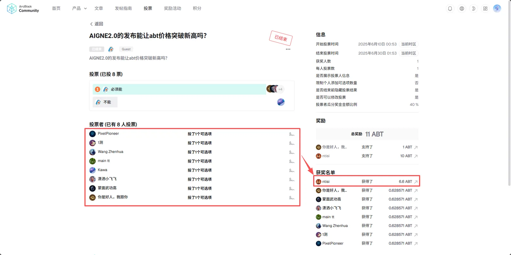This screenshot has height=255, width=511.
Task: Open transaction arrow for main tt's prize
Action: [416, 217]
